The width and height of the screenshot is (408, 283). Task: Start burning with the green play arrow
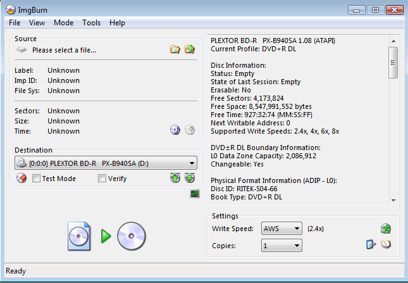pos(106,236)
